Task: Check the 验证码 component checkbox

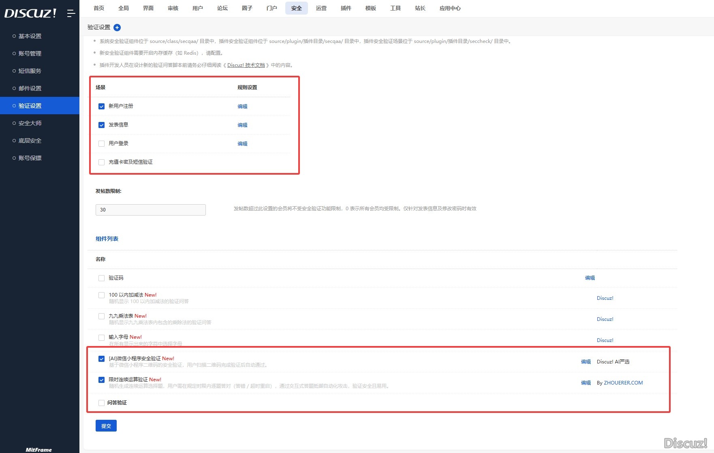Action: [102, 278]
